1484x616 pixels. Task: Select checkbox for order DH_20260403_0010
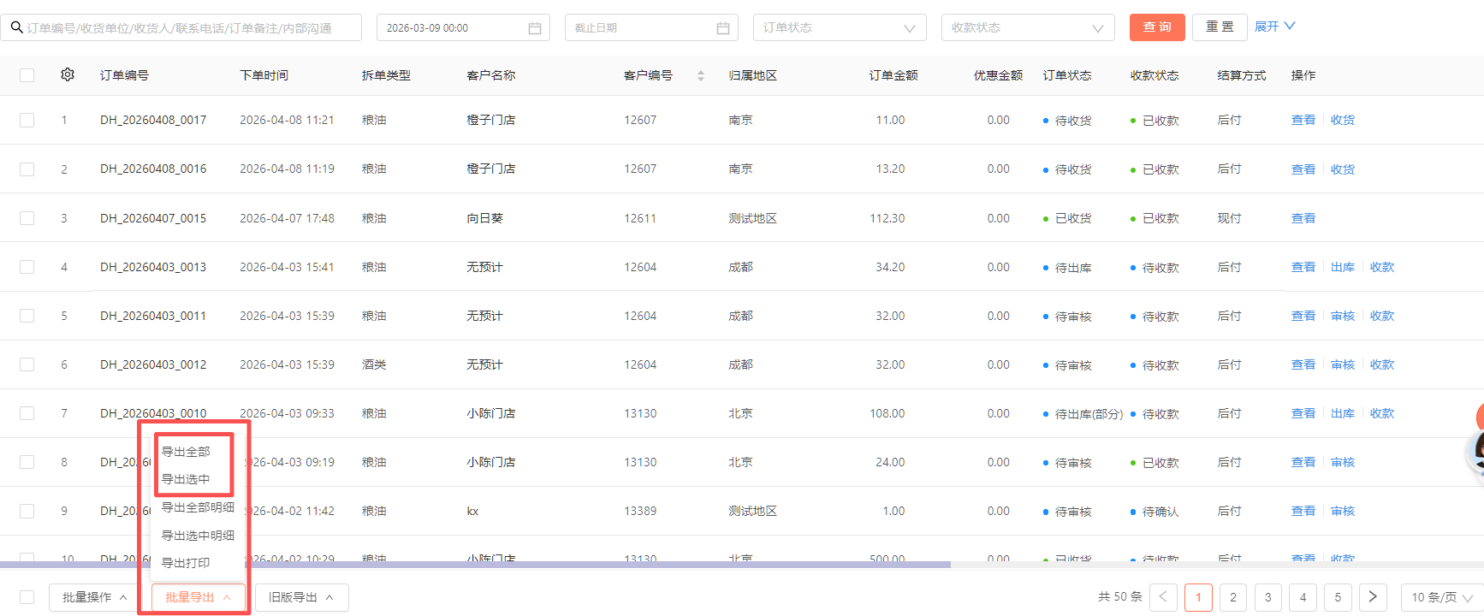pos(27,413)
